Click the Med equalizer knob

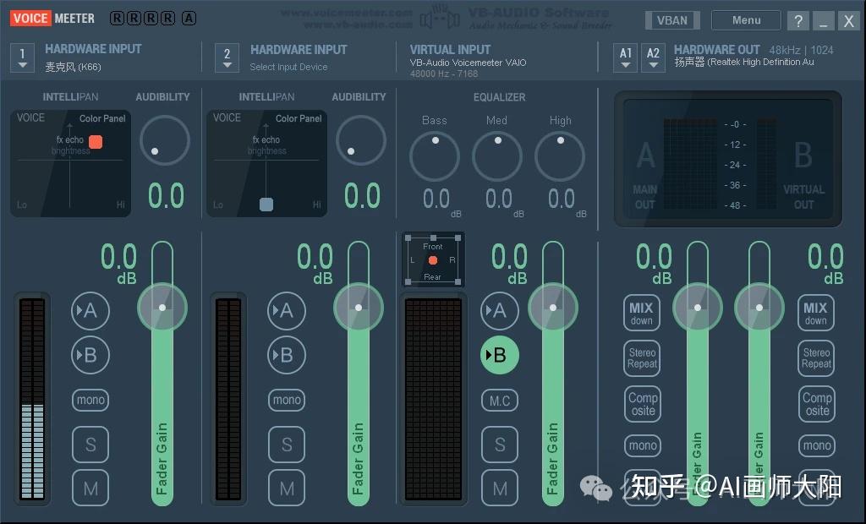click(x=497, y=156)
